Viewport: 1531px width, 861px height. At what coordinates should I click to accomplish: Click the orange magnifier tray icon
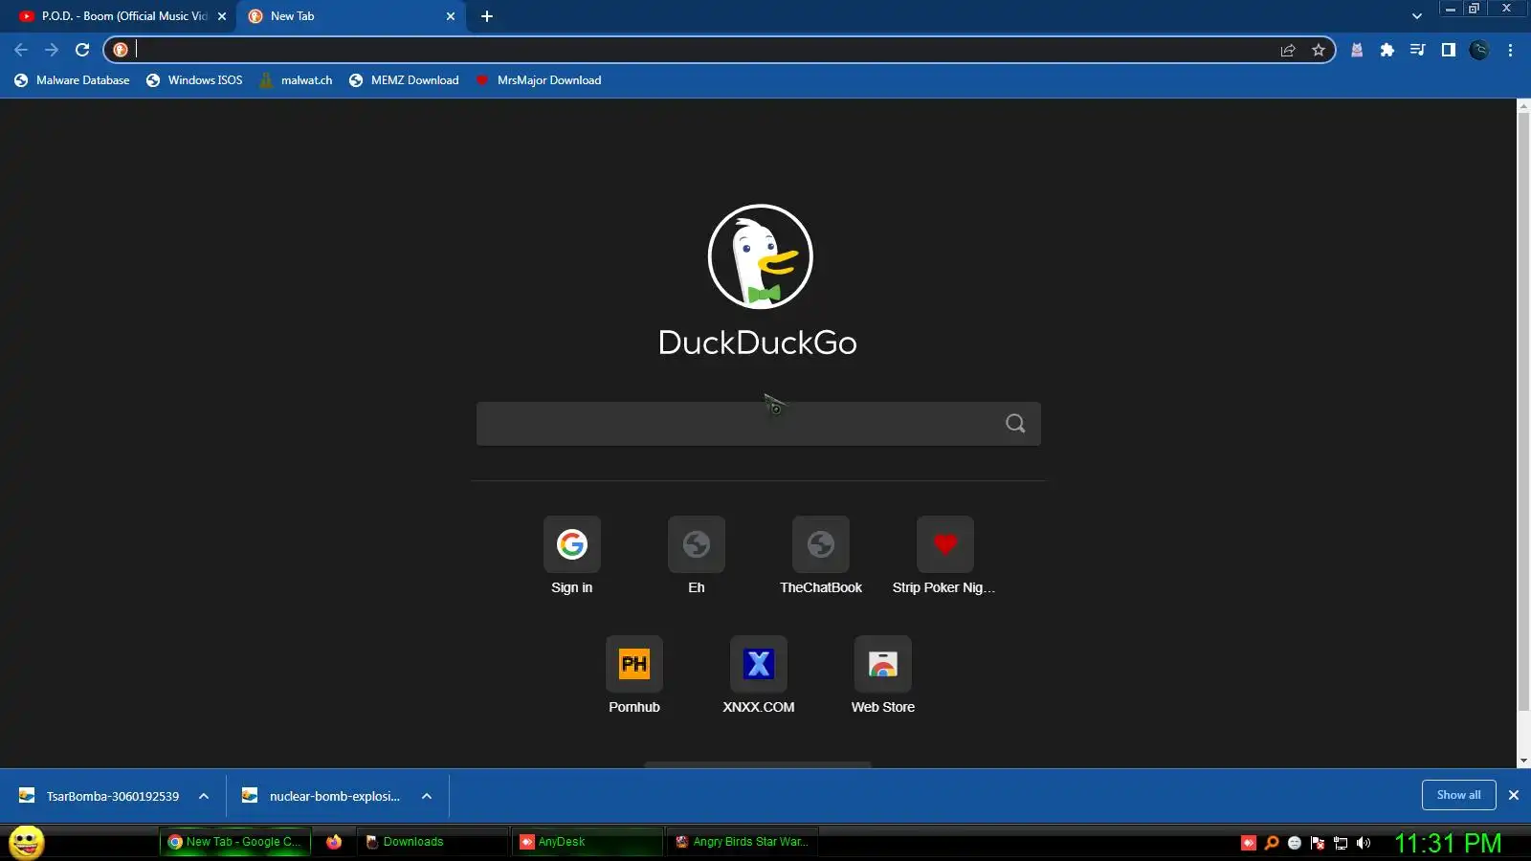(1272, 843)
